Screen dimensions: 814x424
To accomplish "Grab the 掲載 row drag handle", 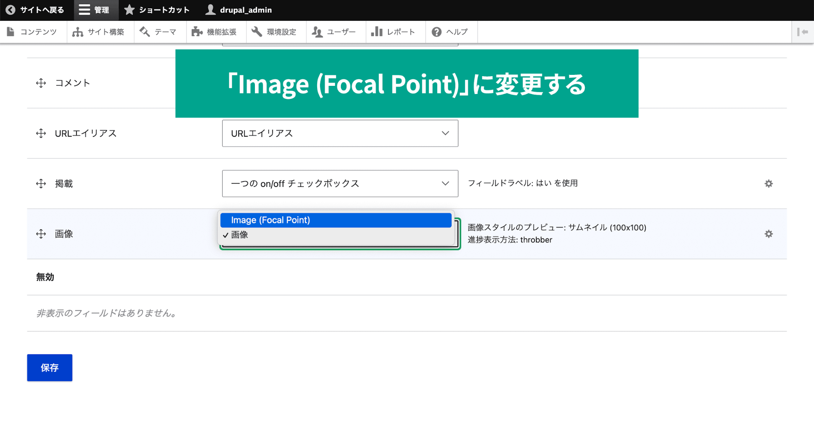I will [41, 184].
